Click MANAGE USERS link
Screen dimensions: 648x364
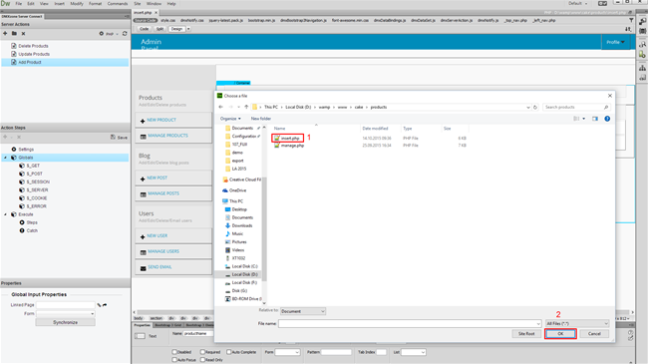coord(163,251)
